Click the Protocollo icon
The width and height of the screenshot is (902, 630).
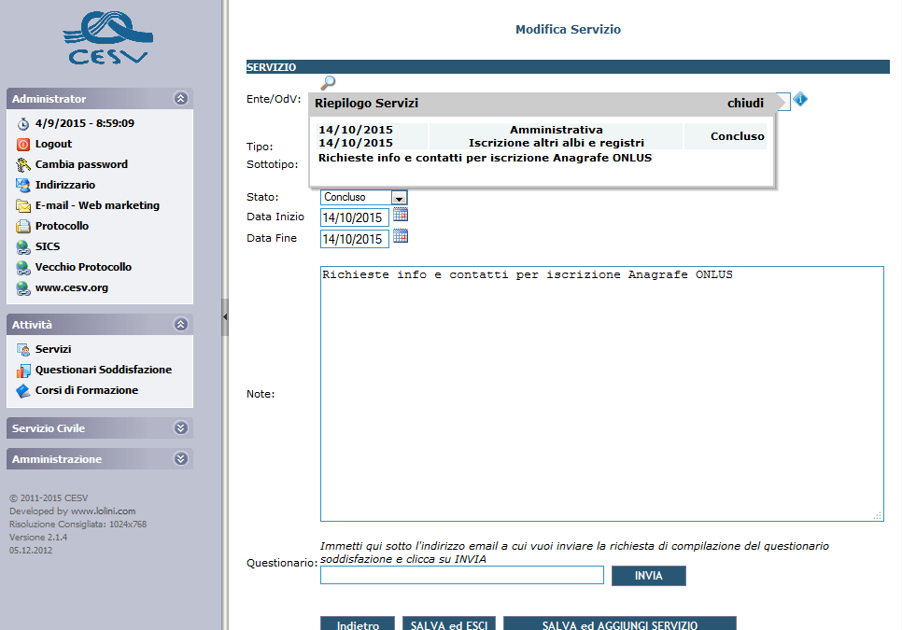(23, 227)
